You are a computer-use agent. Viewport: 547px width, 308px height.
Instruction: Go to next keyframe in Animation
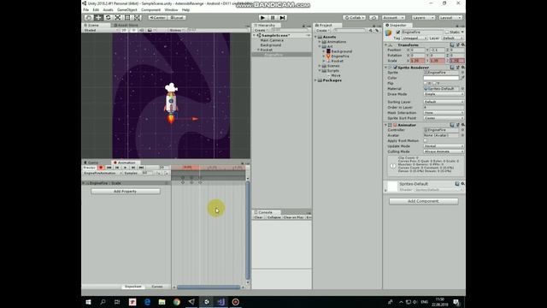pos(133,168)
